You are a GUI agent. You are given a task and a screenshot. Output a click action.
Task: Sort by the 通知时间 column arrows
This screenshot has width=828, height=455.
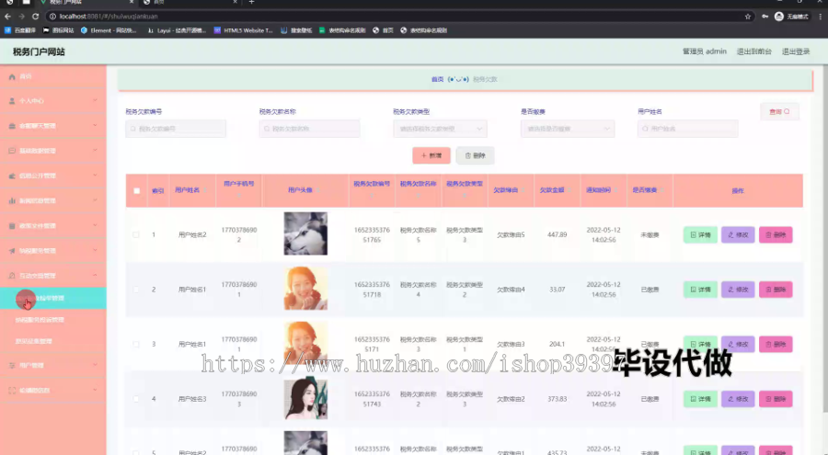(x=615, y=190)
